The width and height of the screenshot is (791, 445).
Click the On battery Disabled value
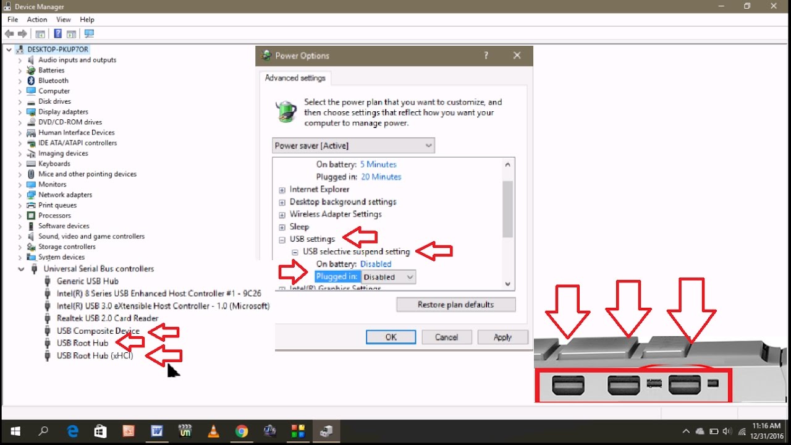376,264
